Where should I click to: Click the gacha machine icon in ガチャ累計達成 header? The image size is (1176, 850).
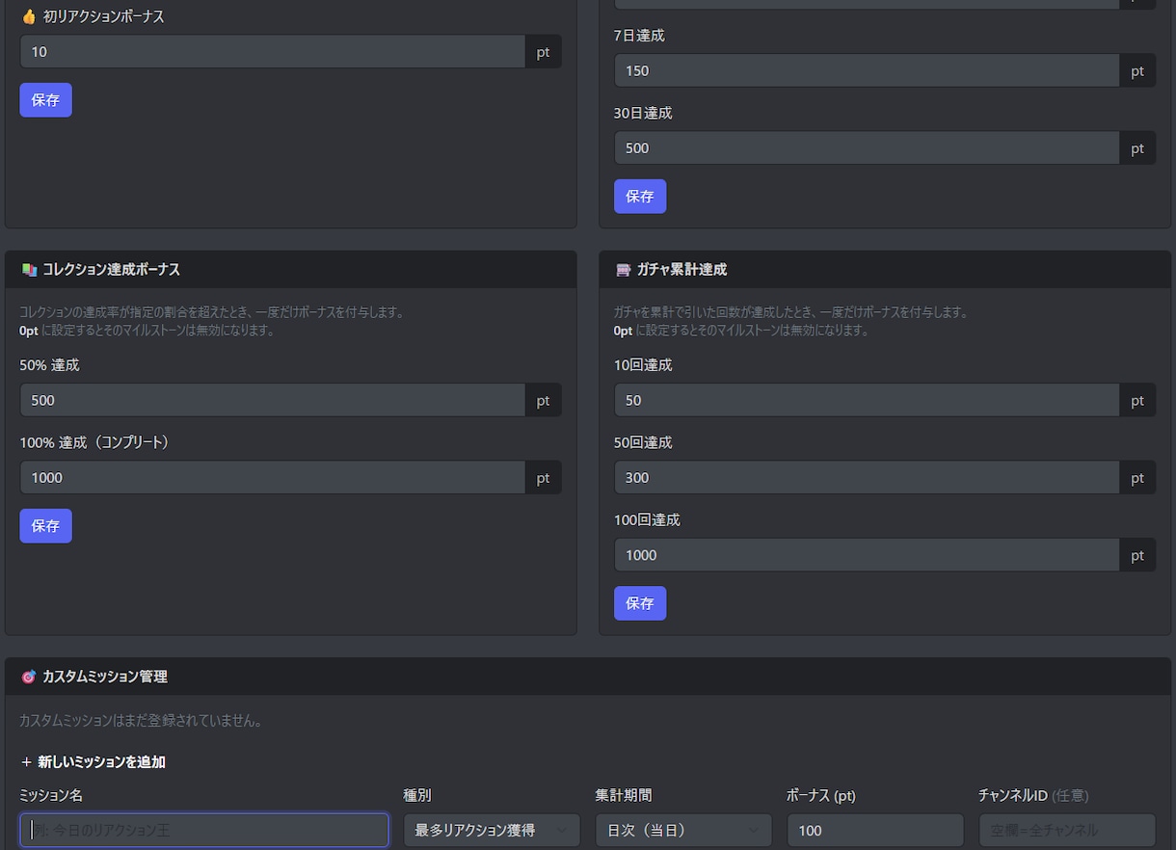tap(623, 270)
